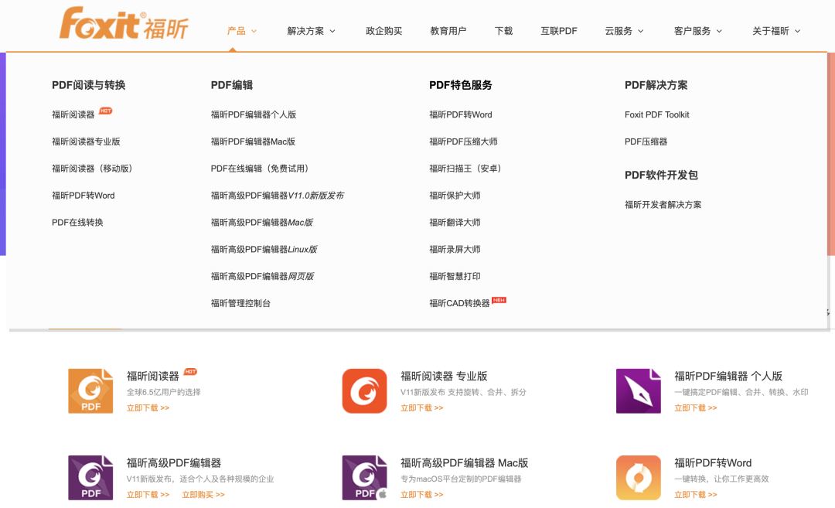Expand the 关于福昕 dropdown chevron
The image size is (835, 508).
pos(797,32)
